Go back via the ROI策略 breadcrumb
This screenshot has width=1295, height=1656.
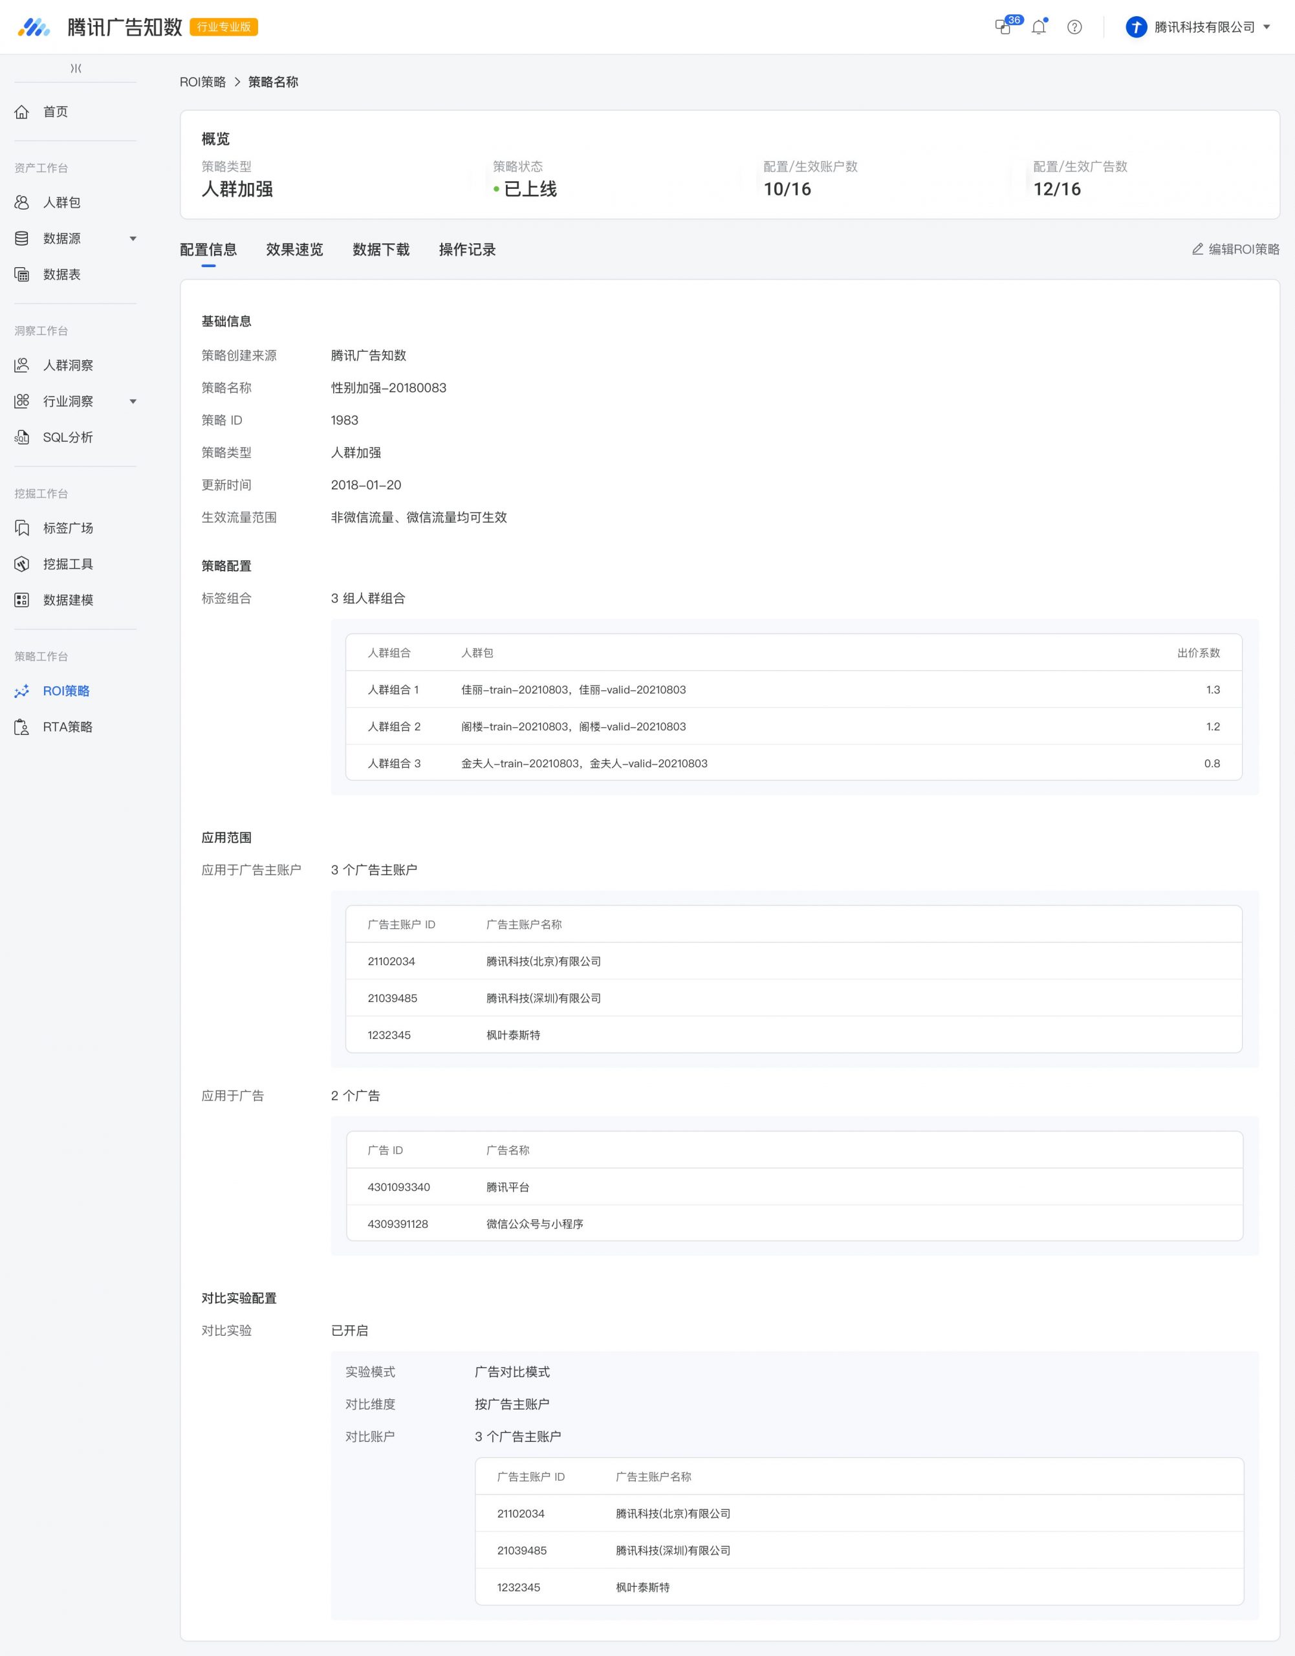click(x=202, y=82)
